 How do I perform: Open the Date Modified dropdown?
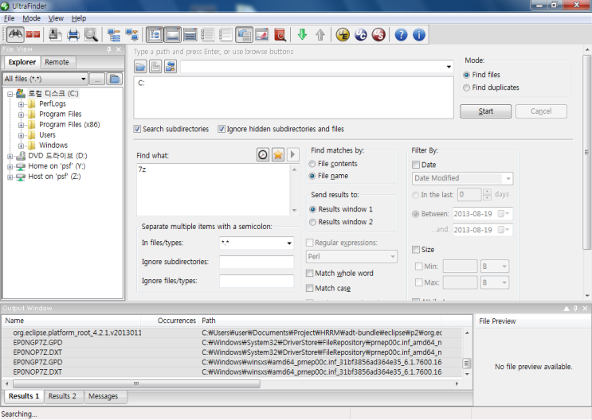508,178
